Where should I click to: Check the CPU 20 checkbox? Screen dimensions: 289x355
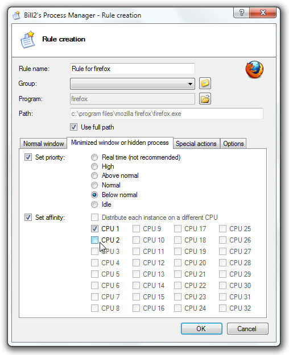point(177,262)
